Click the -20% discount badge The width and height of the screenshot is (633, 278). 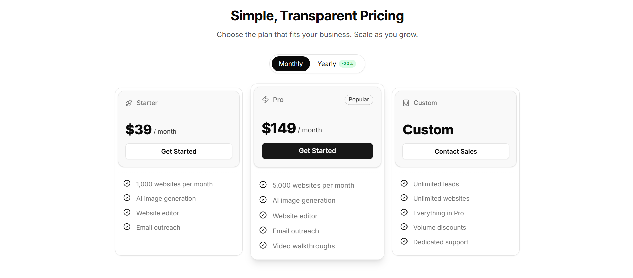click(x=347, y=63)
